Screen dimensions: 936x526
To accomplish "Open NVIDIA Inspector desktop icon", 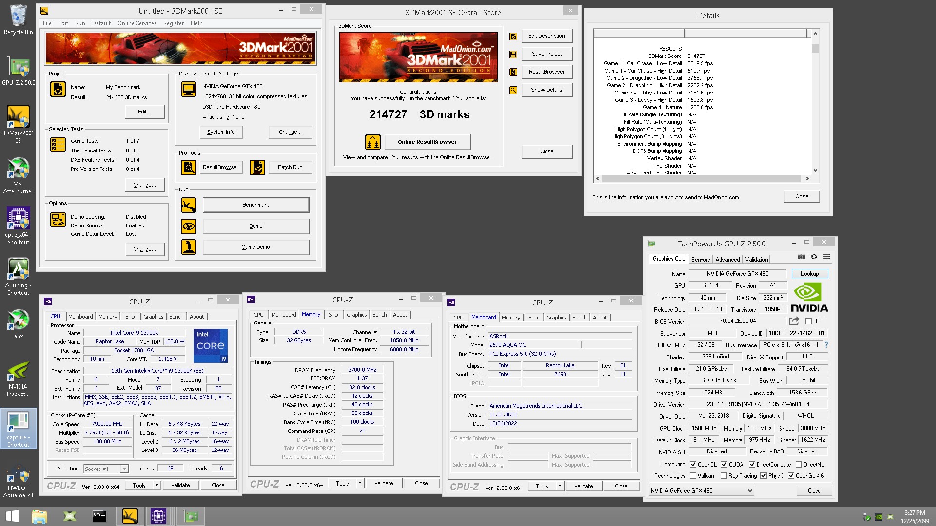I will 18,379.
